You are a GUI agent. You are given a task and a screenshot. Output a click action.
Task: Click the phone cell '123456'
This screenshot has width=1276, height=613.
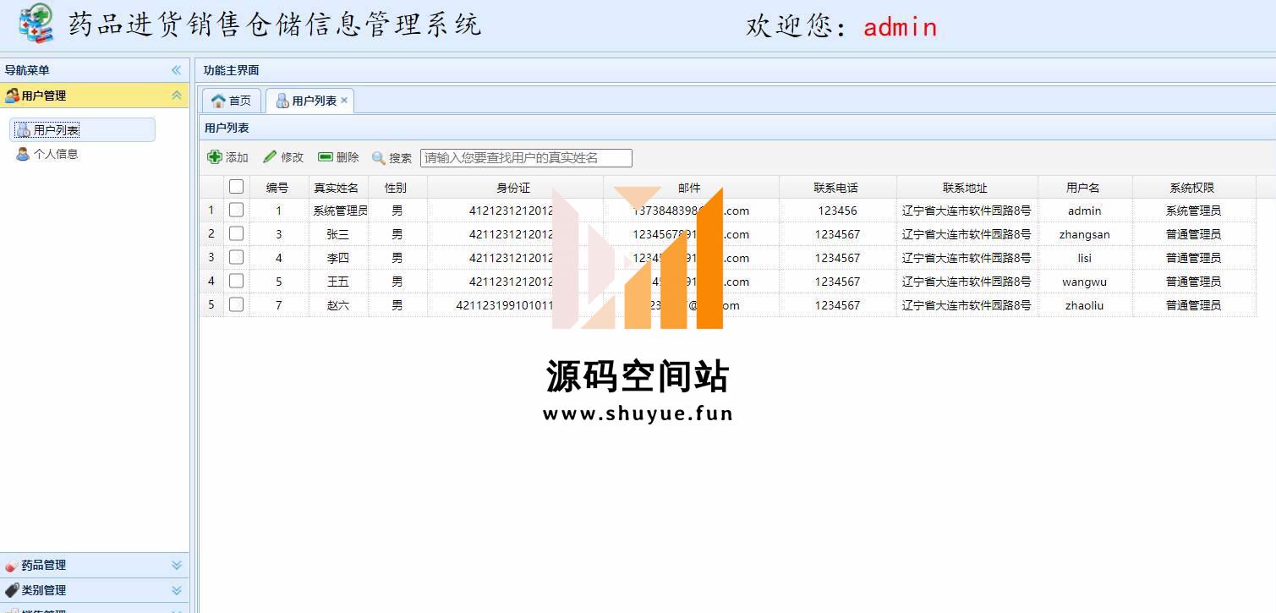pyautogui.click(x=837, y=211)
